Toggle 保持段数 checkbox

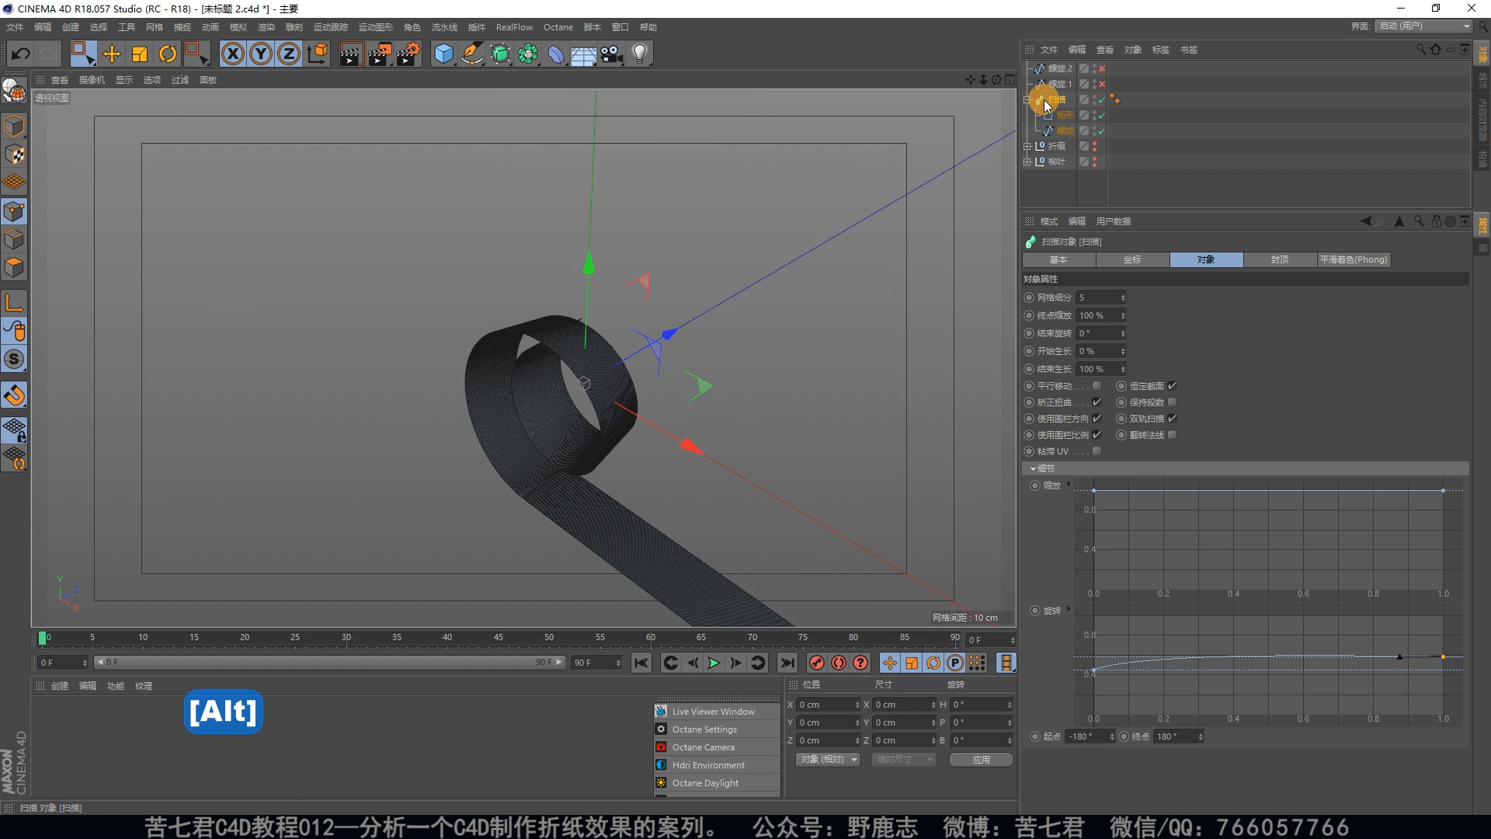click(x=1173, y=402)
